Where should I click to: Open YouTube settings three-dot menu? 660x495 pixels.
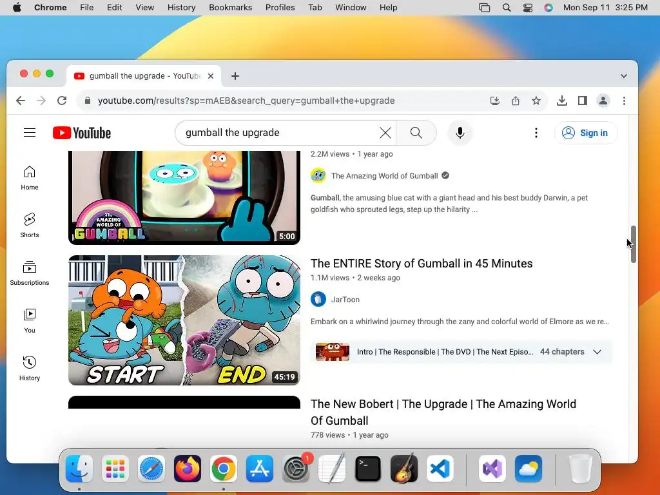pos(536,133)
